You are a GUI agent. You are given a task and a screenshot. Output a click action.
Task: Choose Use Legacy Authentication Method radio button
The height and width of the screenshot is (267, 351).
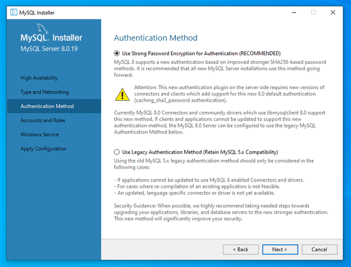pos(117,152)
